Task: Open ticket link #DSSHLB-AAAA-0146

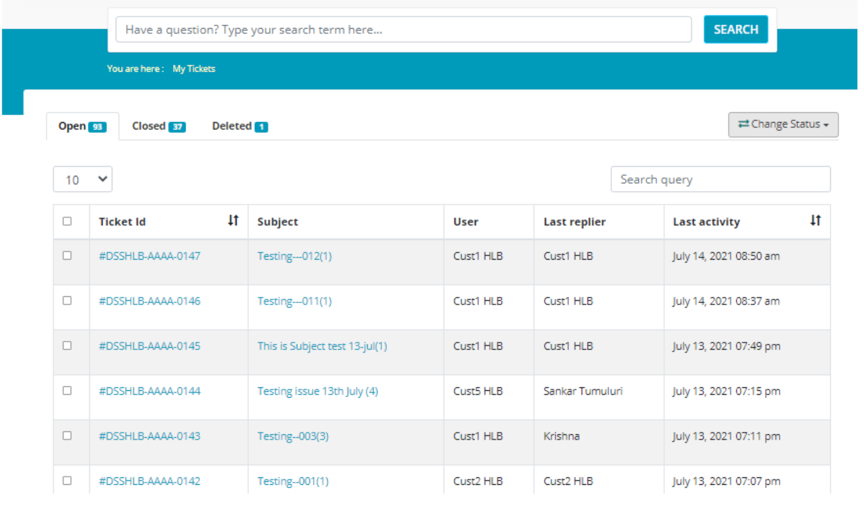Action: 150,301
